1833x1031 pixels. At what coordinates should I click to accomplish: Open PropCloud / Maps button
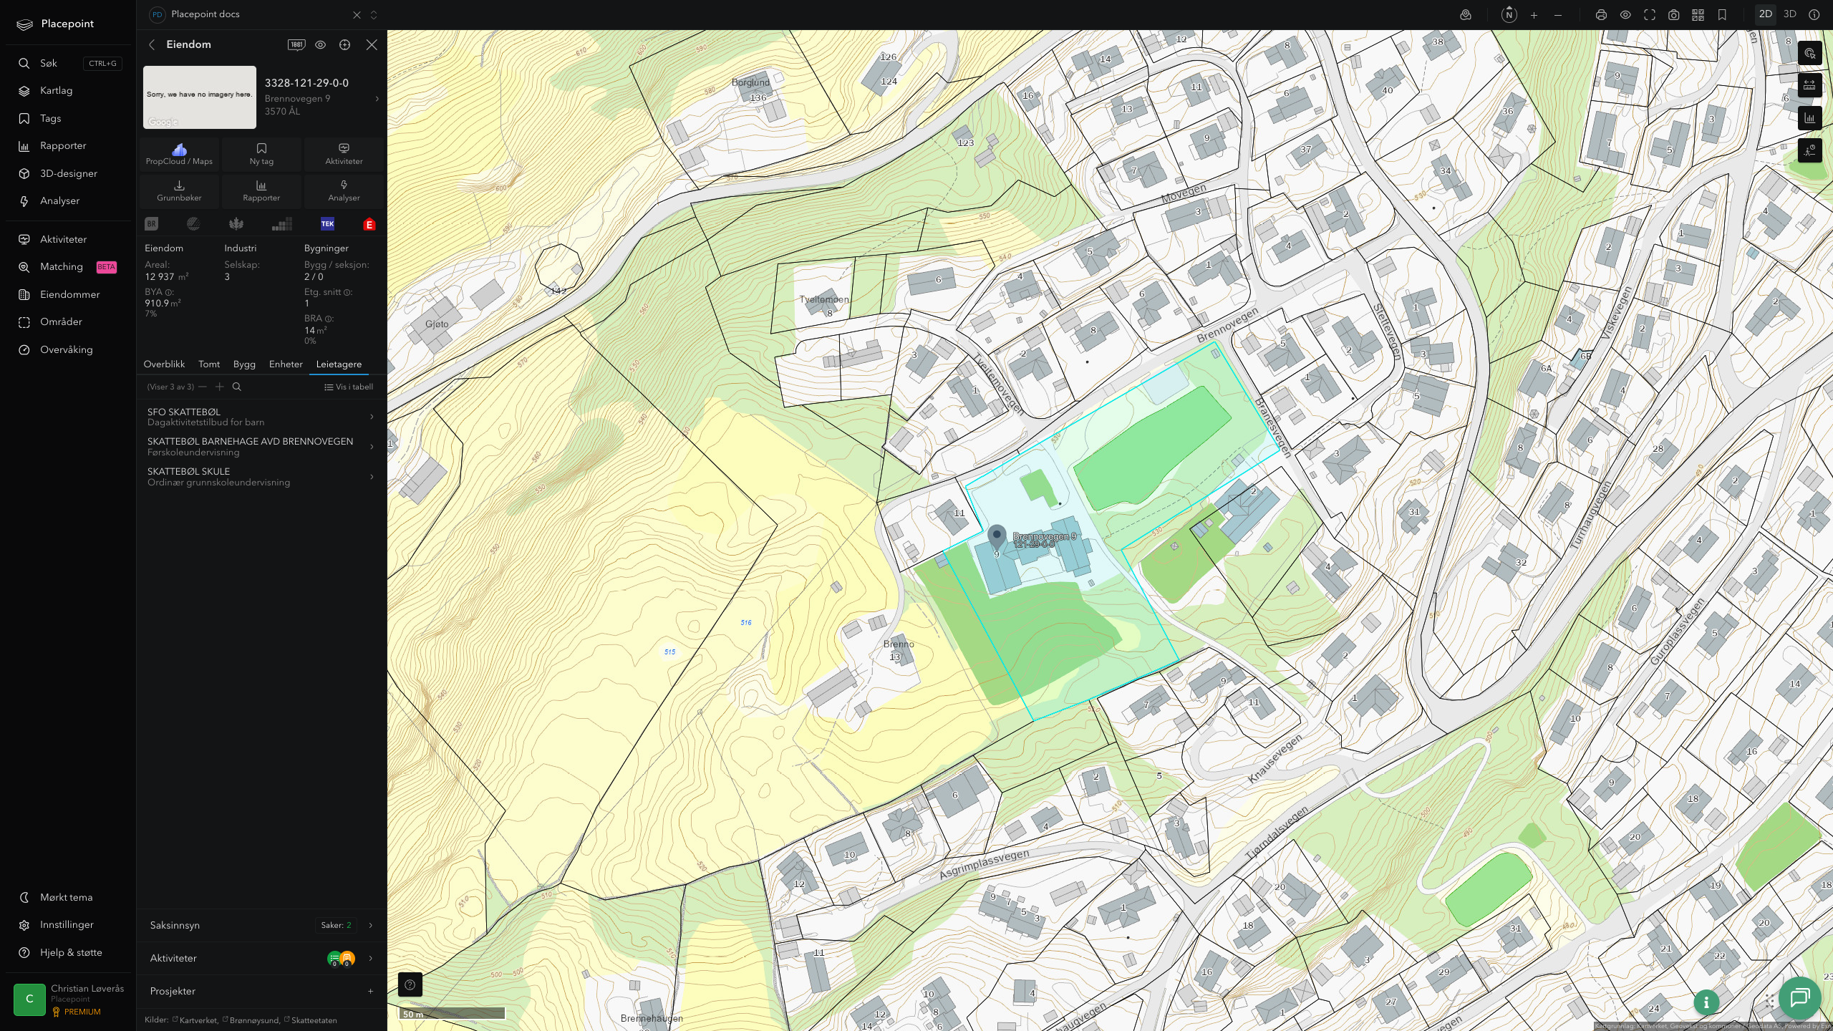click(x=179, y=154)
